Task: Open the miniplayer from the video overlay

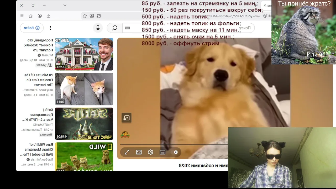Action: [127, 118]
